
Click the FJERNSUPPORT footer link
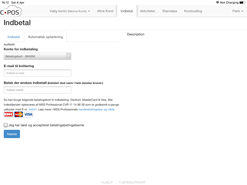pos(132,182)
